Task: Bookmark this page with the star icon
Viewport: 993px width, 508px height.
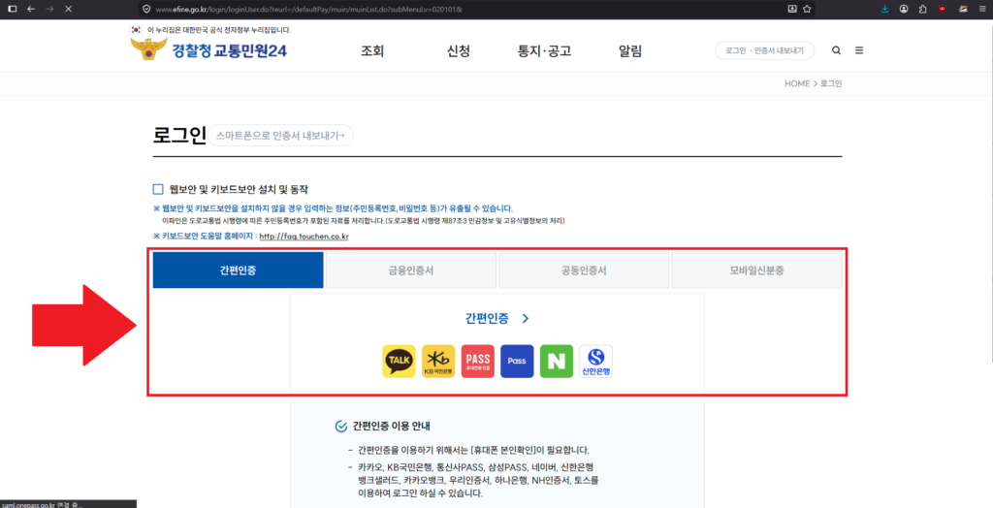Action: [807, 9]
